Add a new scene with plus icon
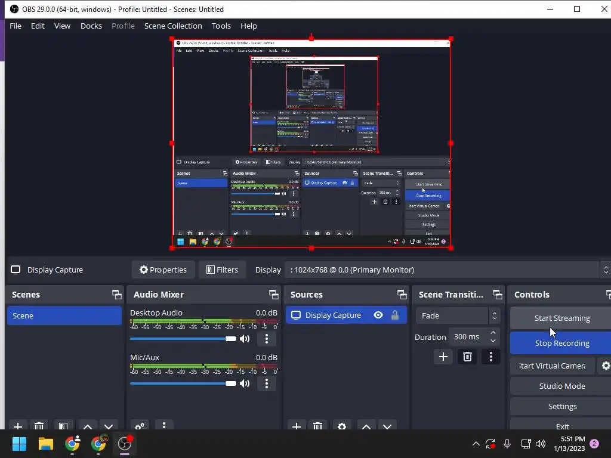Viewport: 611px width, 458px height. coord(17,426)
